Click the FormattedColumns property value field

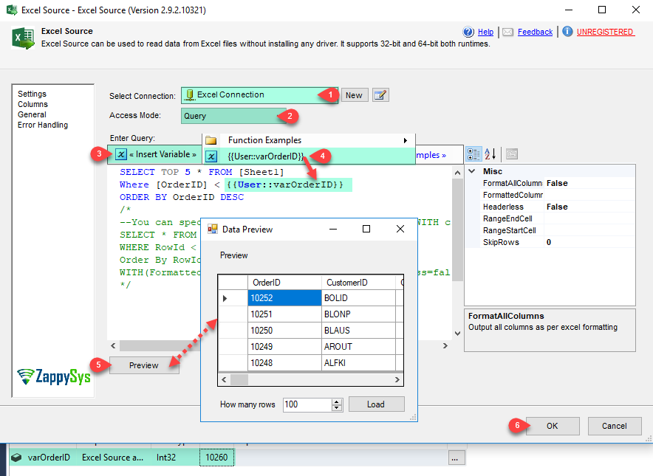[589, 195]
